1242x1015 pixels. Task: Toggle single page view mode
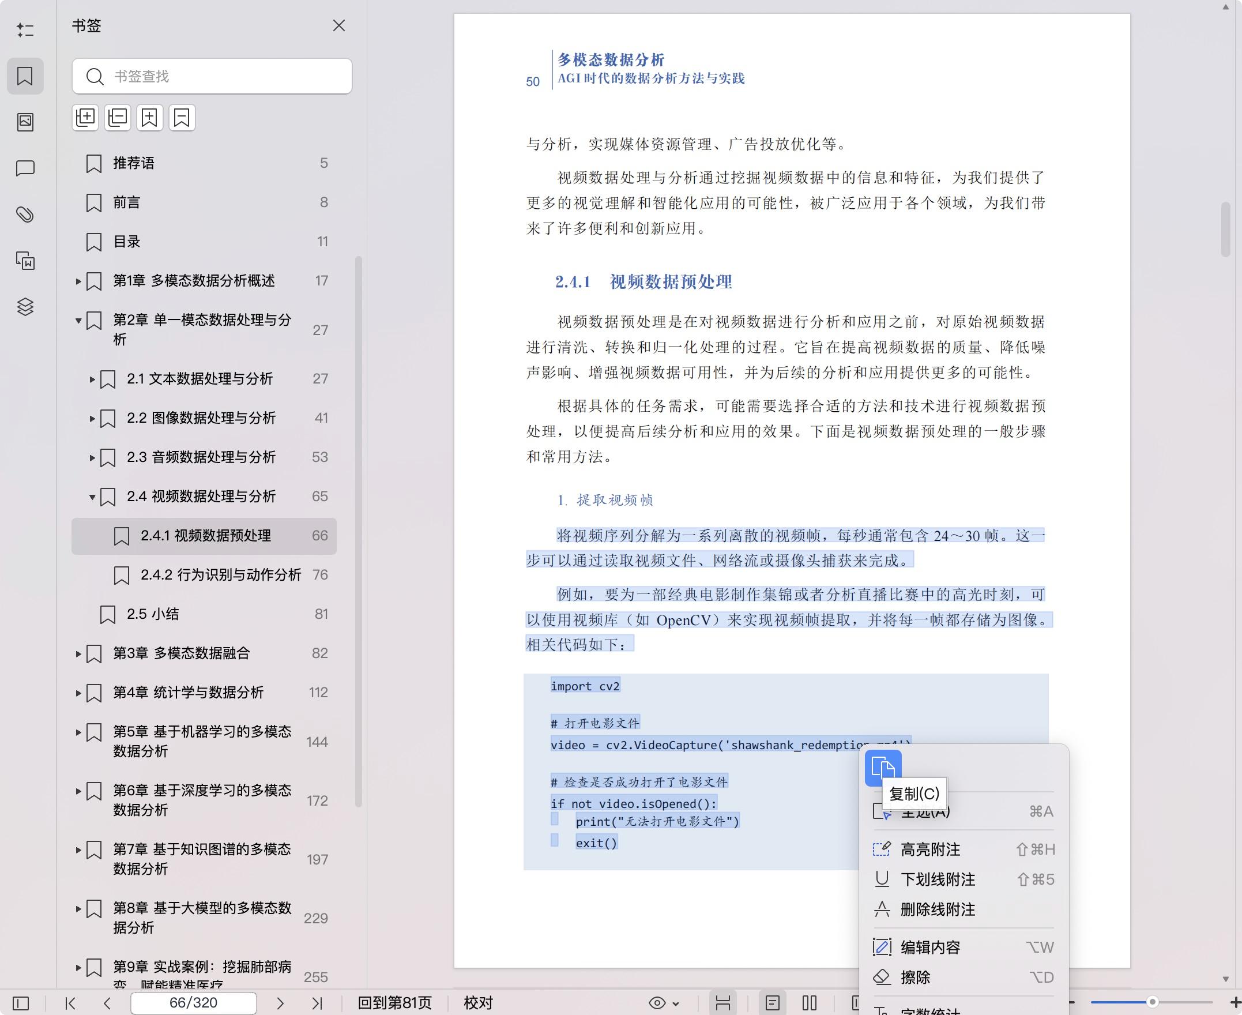[x=772, y=1004]
